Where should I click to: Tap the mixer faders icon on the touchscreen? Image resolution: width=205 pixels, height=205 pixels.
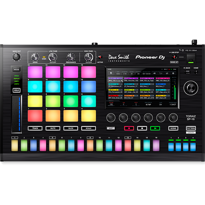[x=161, y=73]
